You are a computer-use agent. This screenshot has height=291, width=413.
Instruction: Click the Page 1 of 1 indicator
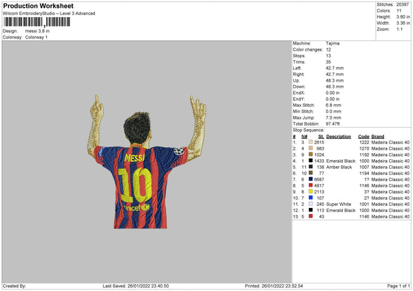[399, 286]
